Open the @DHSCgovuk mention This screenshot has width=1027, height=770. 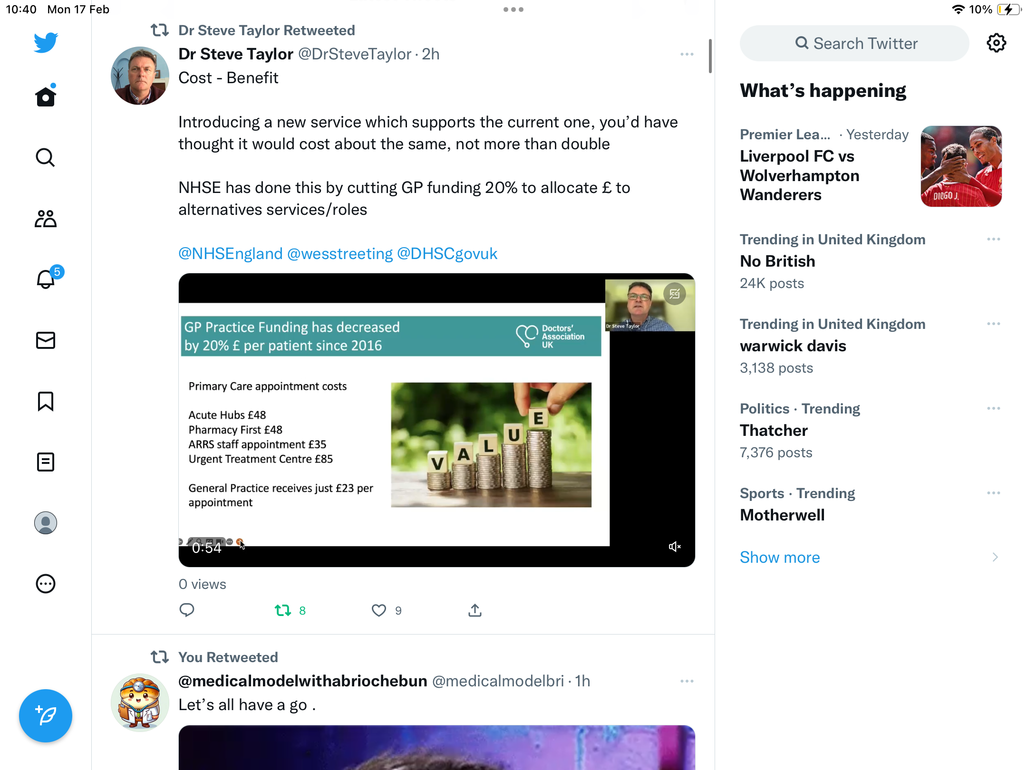coord(447,253)
